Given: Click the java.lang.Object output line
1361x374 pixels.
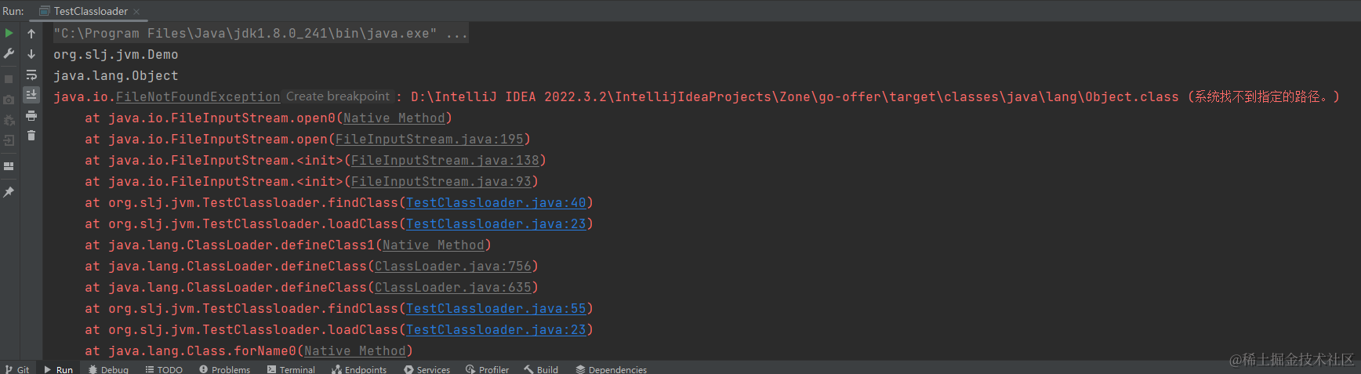Looking at the screenshot, I should pos(115,76).
